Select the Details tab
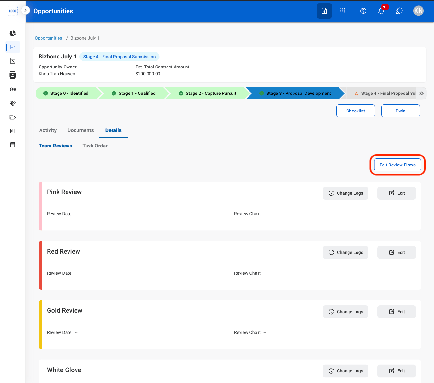 pos(113,130)
